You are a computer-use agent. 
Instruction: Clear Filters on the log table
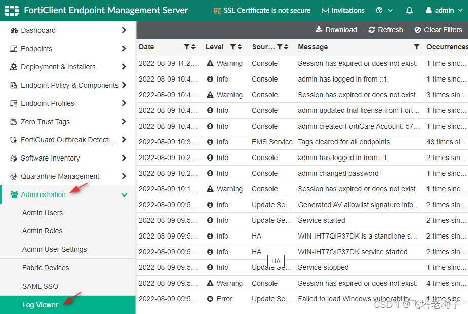[x=439, y=30]
